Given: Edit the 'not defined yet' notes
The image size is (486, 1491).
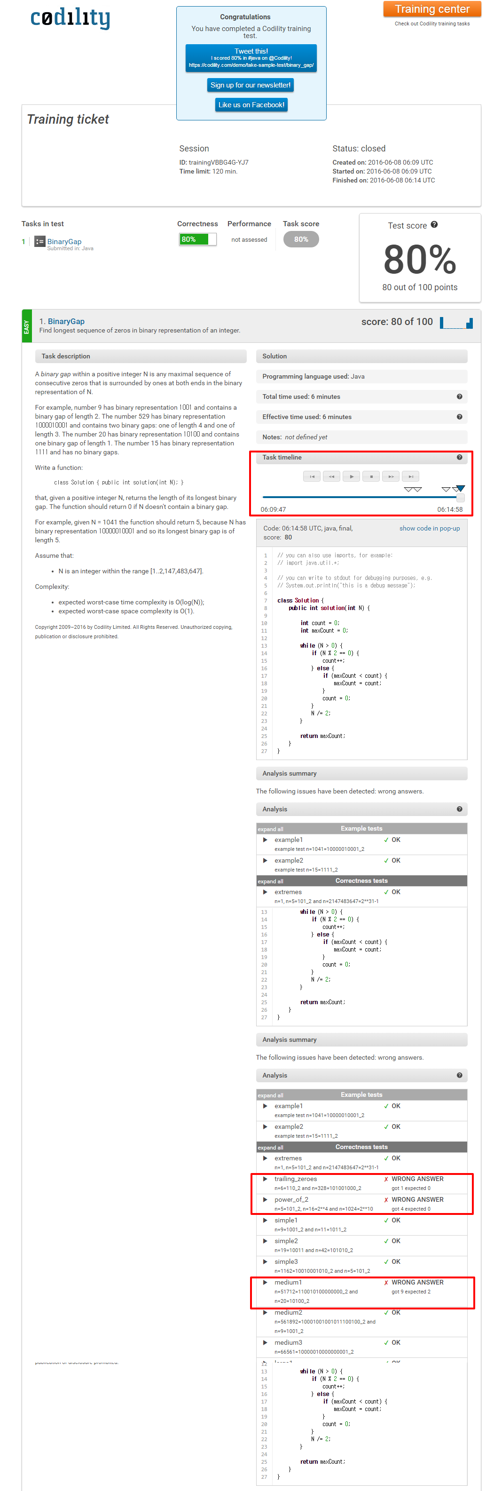Looking at the screenshot, I should [306, 437].
